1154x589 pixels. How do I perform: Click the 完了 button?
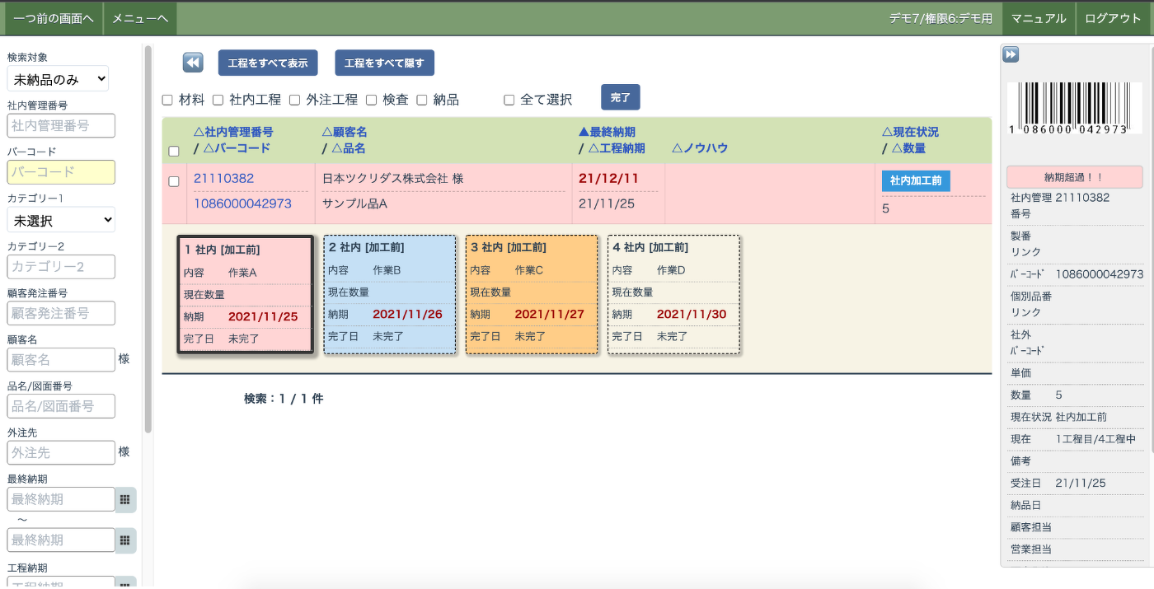click(x=621, y=97)
